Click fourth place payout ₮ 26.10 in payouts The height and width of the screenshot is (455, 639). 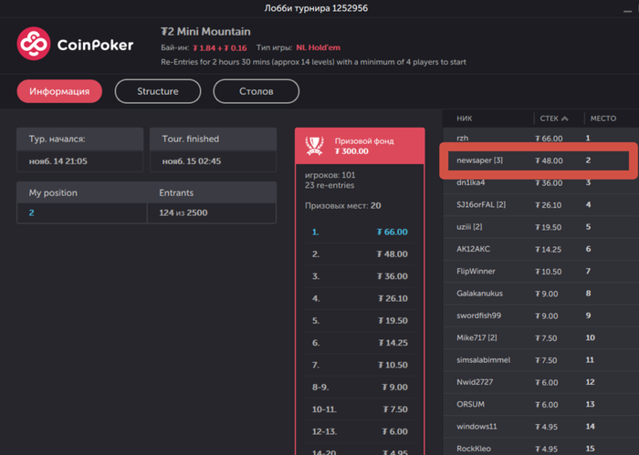pyautogui.click(x=393, y=299)
